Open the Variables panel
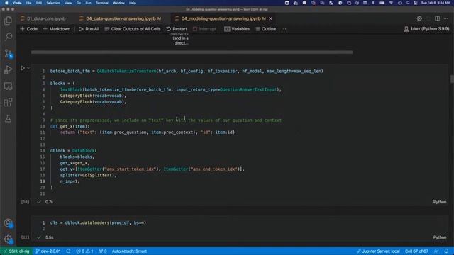Image resolution: width=454 pixels, height=255 pixels. pyautogui.click(x=237, y=29)
